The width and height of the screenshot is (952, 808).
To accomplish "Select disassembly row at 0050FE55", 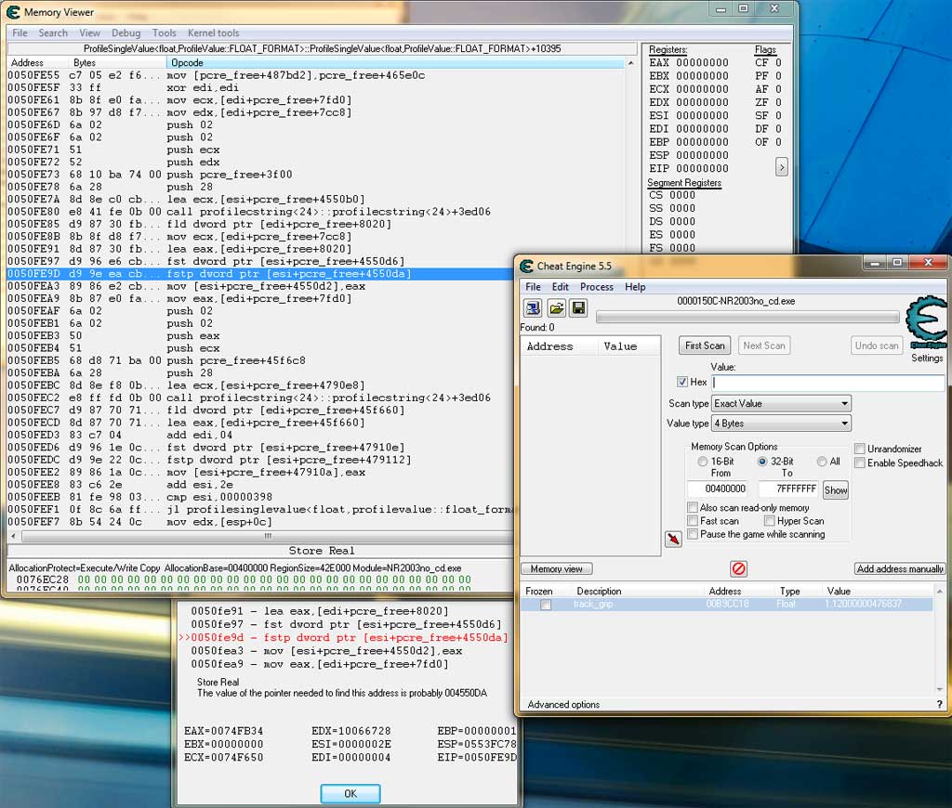I will (316, 75).
